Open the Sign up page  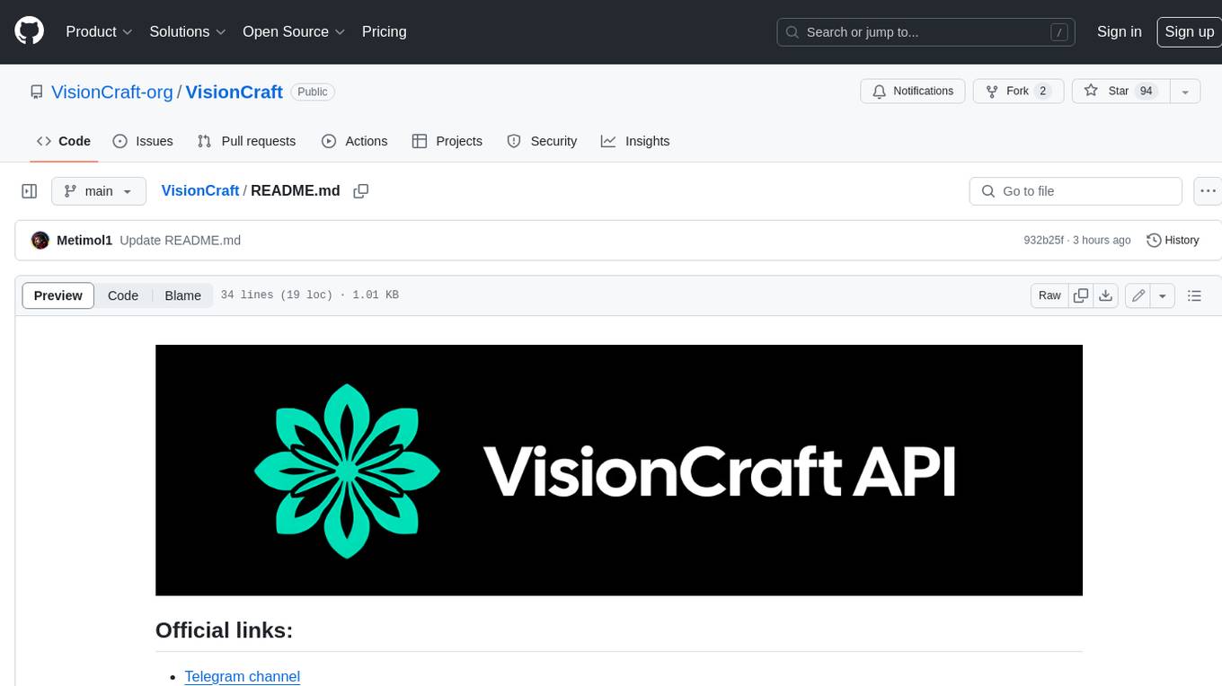pyautogui.click(x=1189, y=31)
